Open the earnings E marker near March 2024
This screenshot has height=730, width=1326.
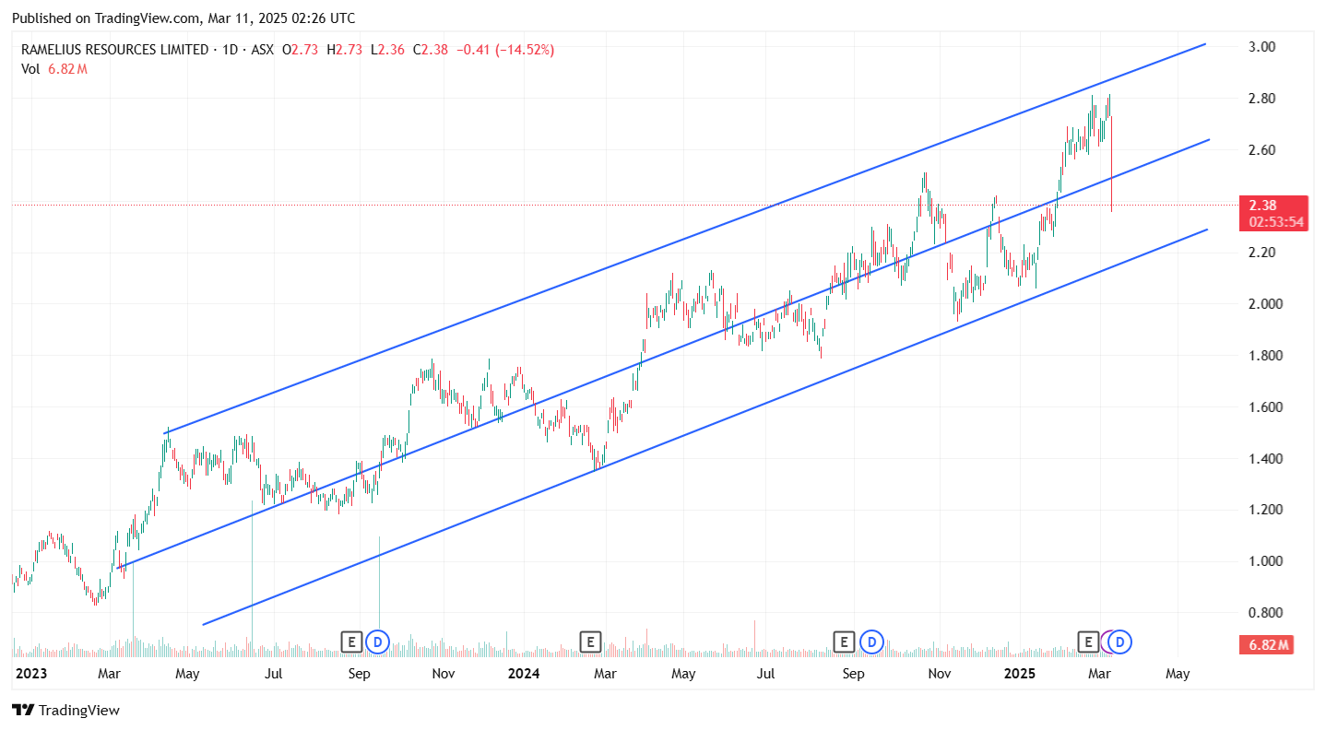[590, 641]
